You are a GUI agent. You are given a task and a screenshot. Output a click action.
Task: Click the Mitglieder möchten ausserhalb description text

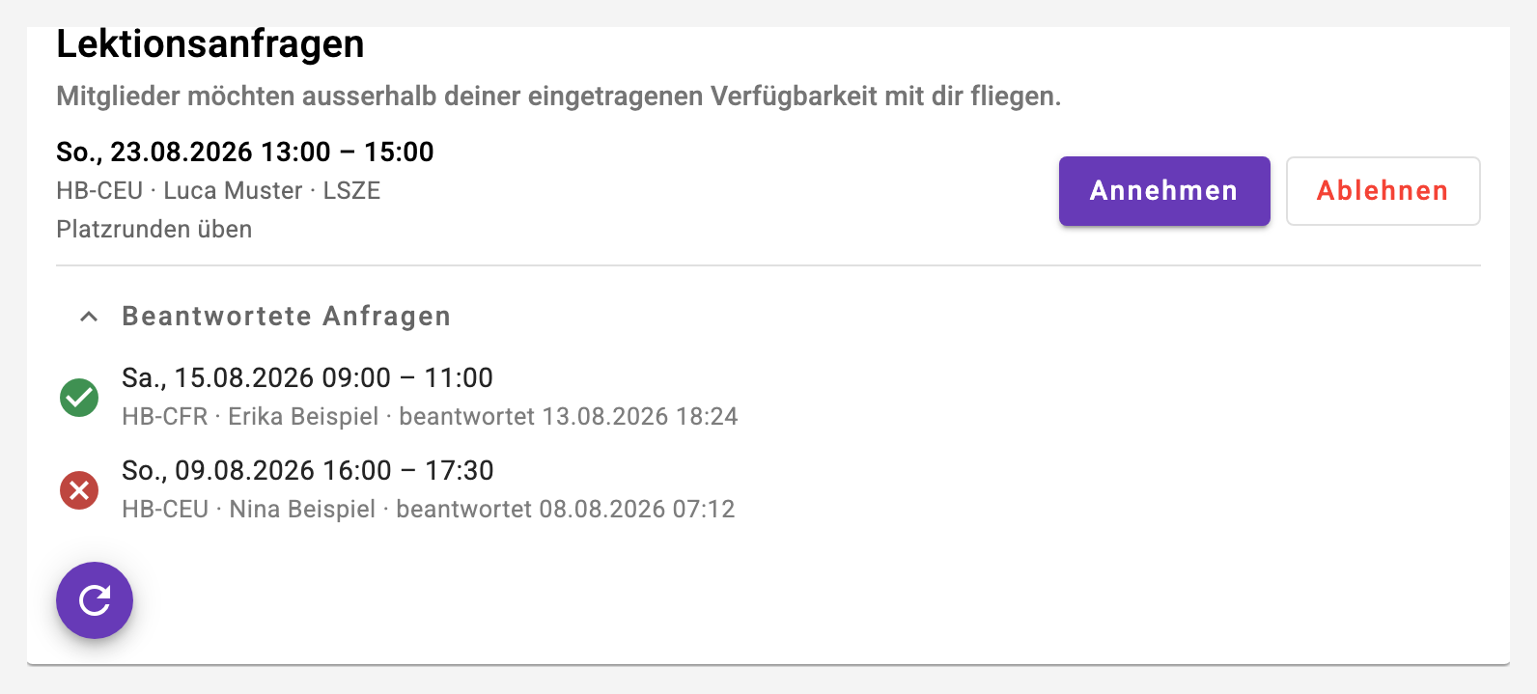pos(559,97)
